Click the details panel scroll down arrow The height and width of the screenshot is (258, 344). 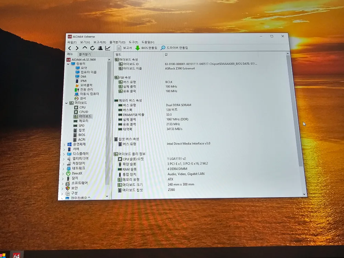click(304, 194)
